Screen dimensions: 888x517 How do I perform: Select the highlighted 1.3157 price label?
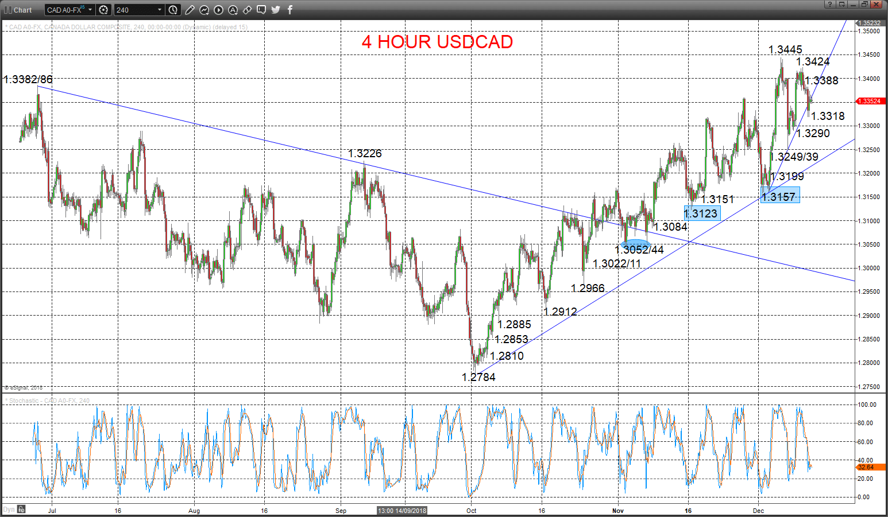click(x=779, y=195)
